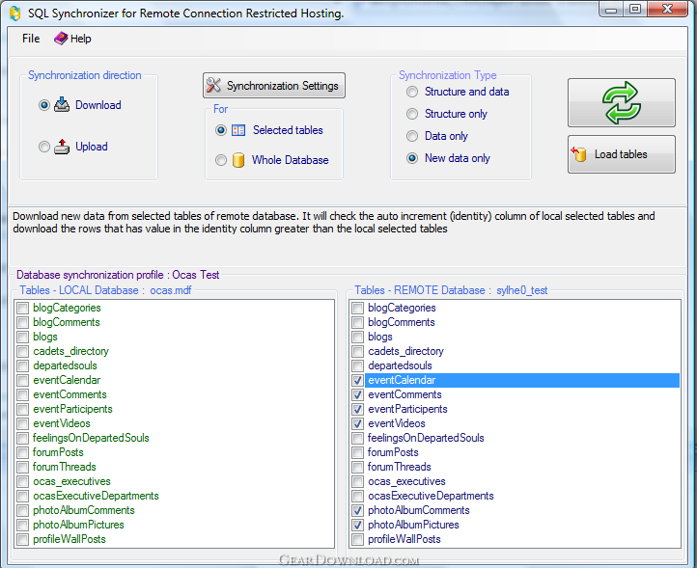Uncheck remote eventComments checkbox

(357, 394)
